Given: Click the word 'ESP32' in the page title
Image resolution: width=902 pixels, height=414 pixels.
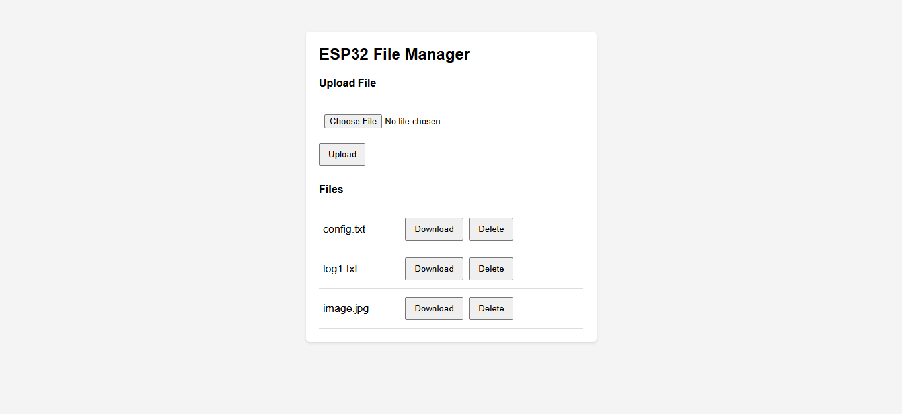Looking at the screenshot, I should click(x=344, y=54).
